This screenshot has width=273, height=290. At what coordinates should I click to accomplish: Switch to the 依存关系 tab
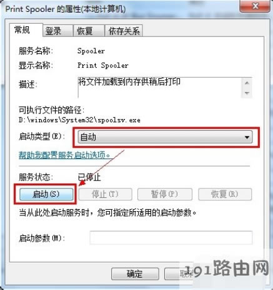pos(124,31)
